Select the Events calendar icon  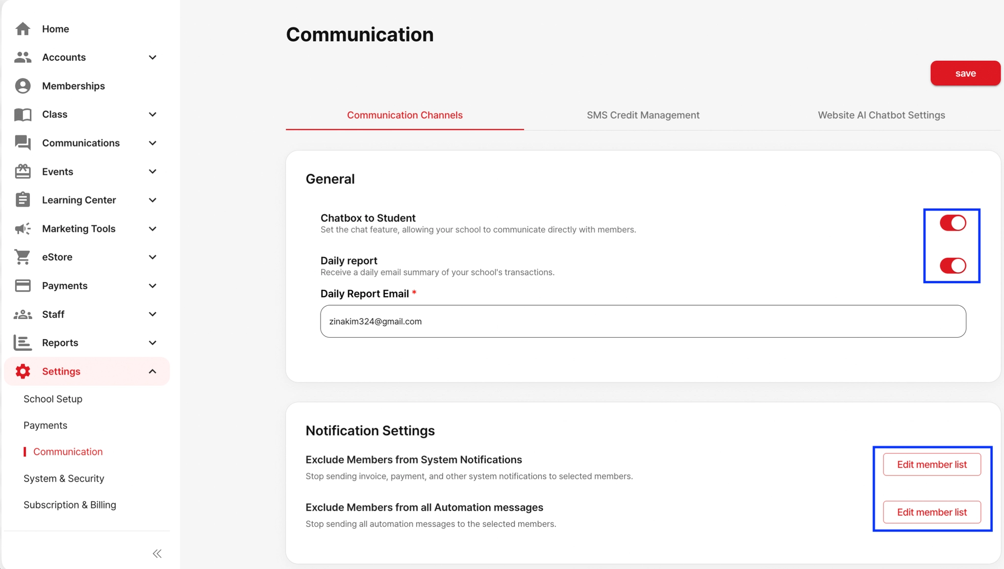[23, 171]
